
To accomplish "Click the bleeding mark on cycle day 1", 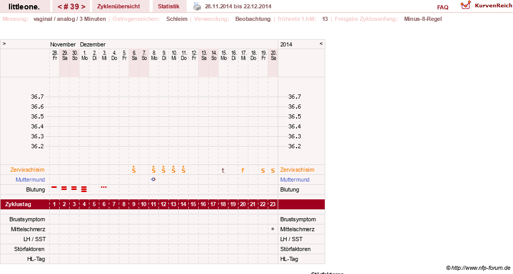I will click(x=54, y=187).
